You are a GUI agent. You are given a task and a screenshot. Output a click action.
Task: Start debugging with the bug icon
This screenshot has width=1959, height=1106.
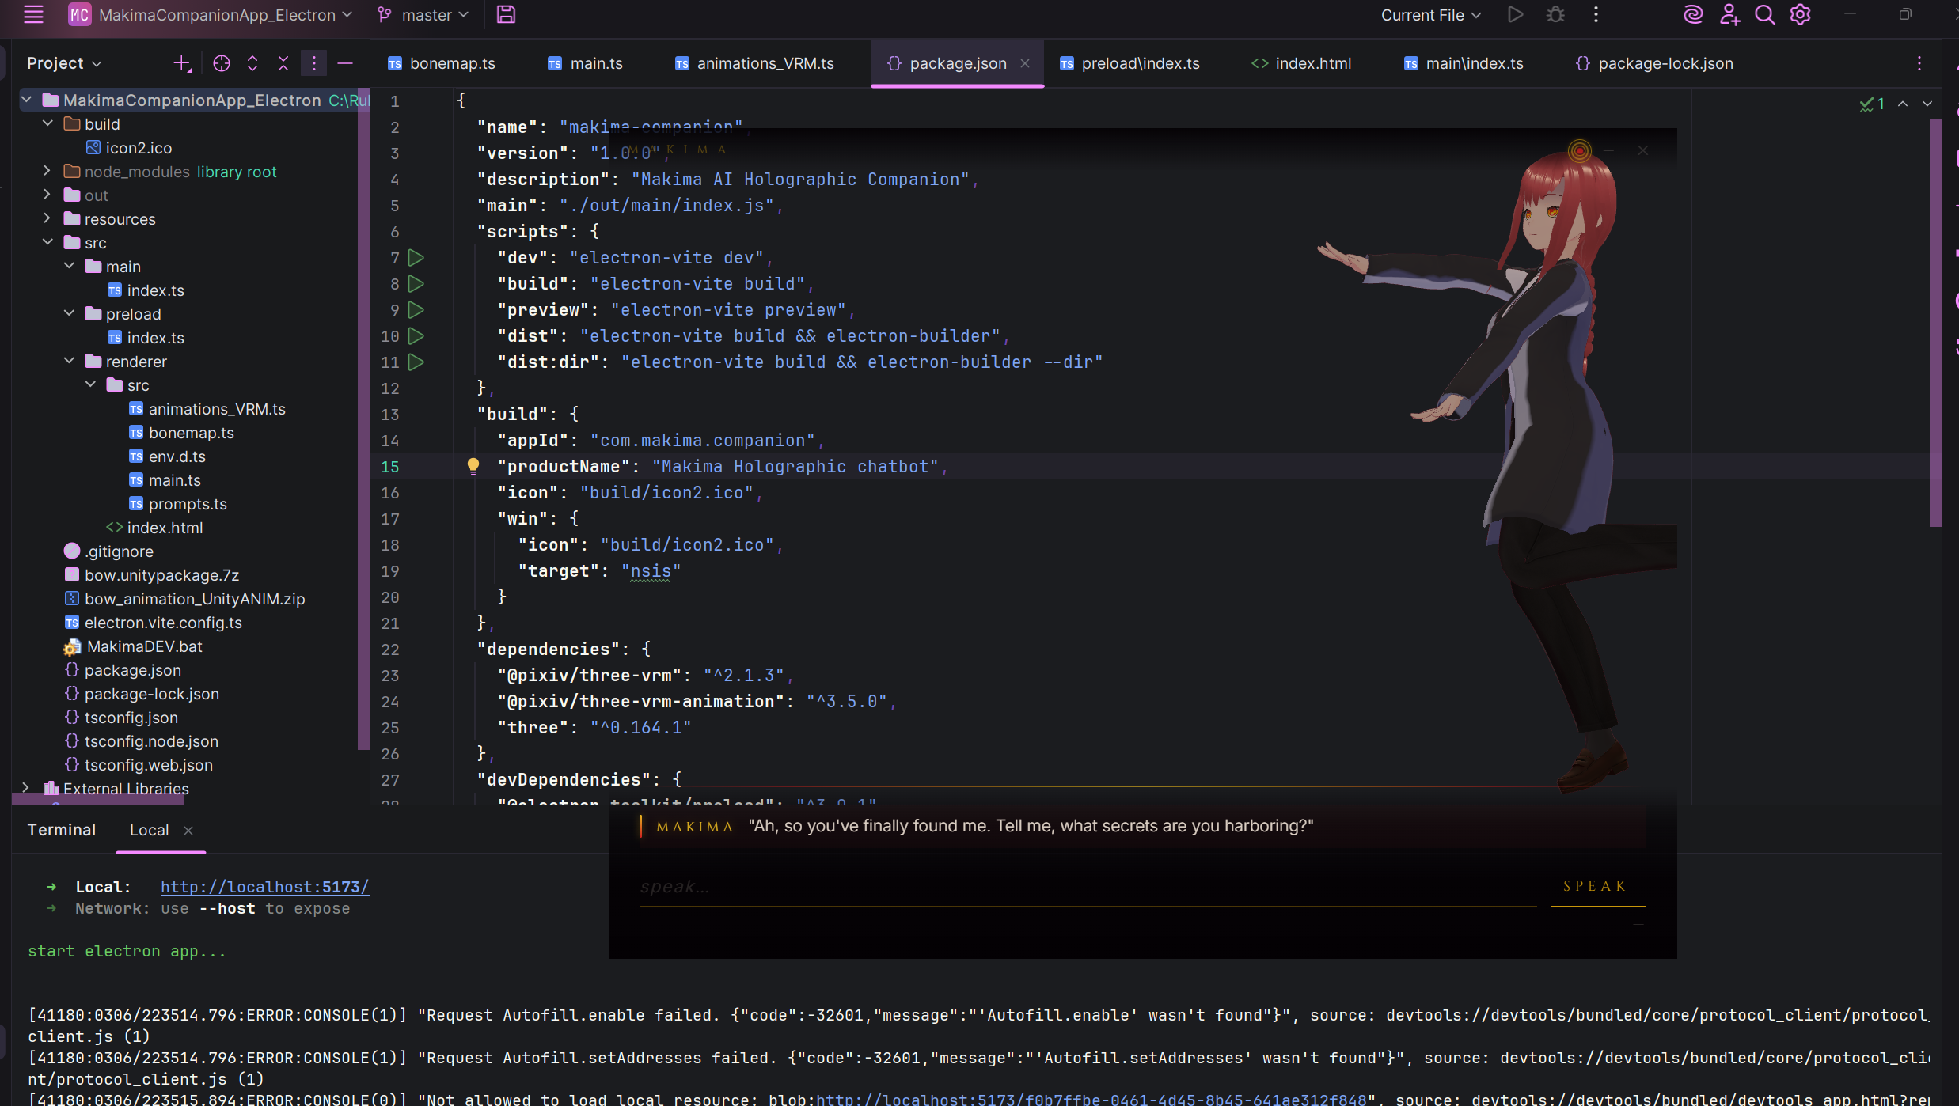tap(1555, 14)
